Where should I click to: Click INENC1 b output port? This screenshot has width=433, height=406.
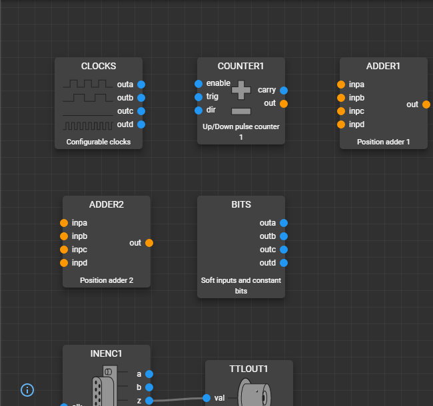(x=149, y=387)
